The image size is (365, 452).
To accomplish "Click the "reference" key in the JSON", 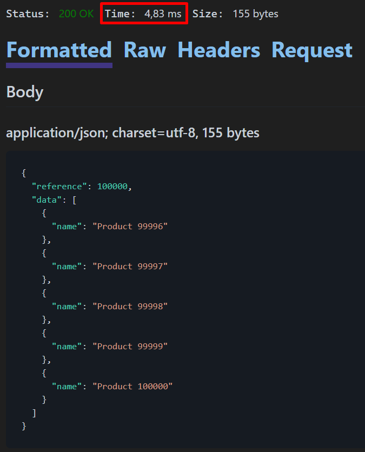I will [59, 186].
